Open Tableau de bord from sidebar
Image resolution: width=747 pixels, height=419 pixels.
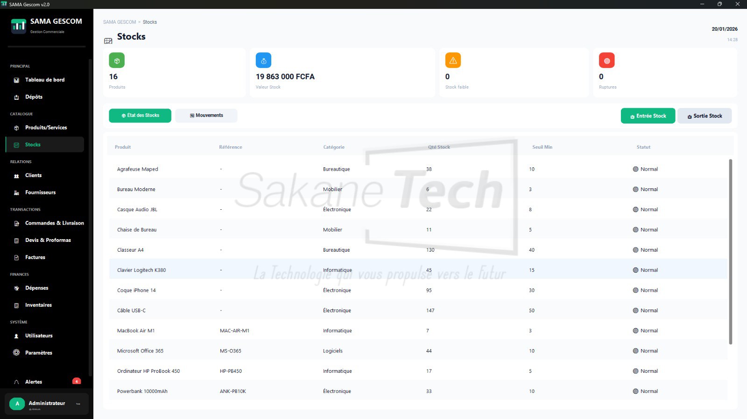click(45, 80)
